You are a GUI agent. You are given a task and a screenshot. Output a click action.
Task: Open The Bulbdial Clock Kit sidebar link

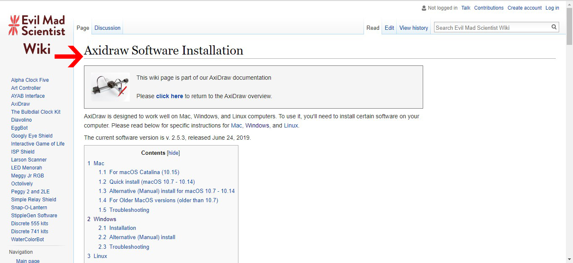(36, 112)
